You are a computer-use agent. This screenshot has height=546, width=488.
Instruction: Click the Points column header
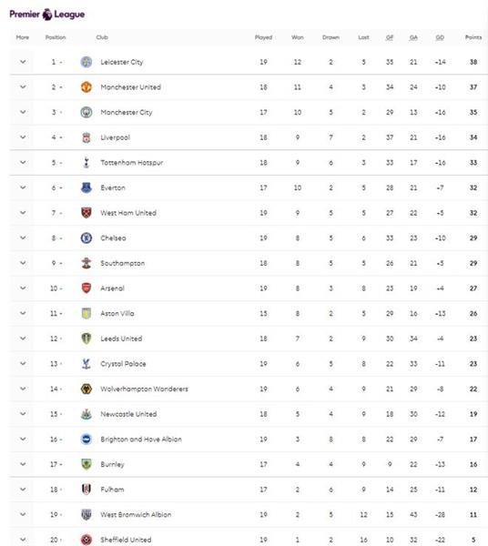point(473,37)
